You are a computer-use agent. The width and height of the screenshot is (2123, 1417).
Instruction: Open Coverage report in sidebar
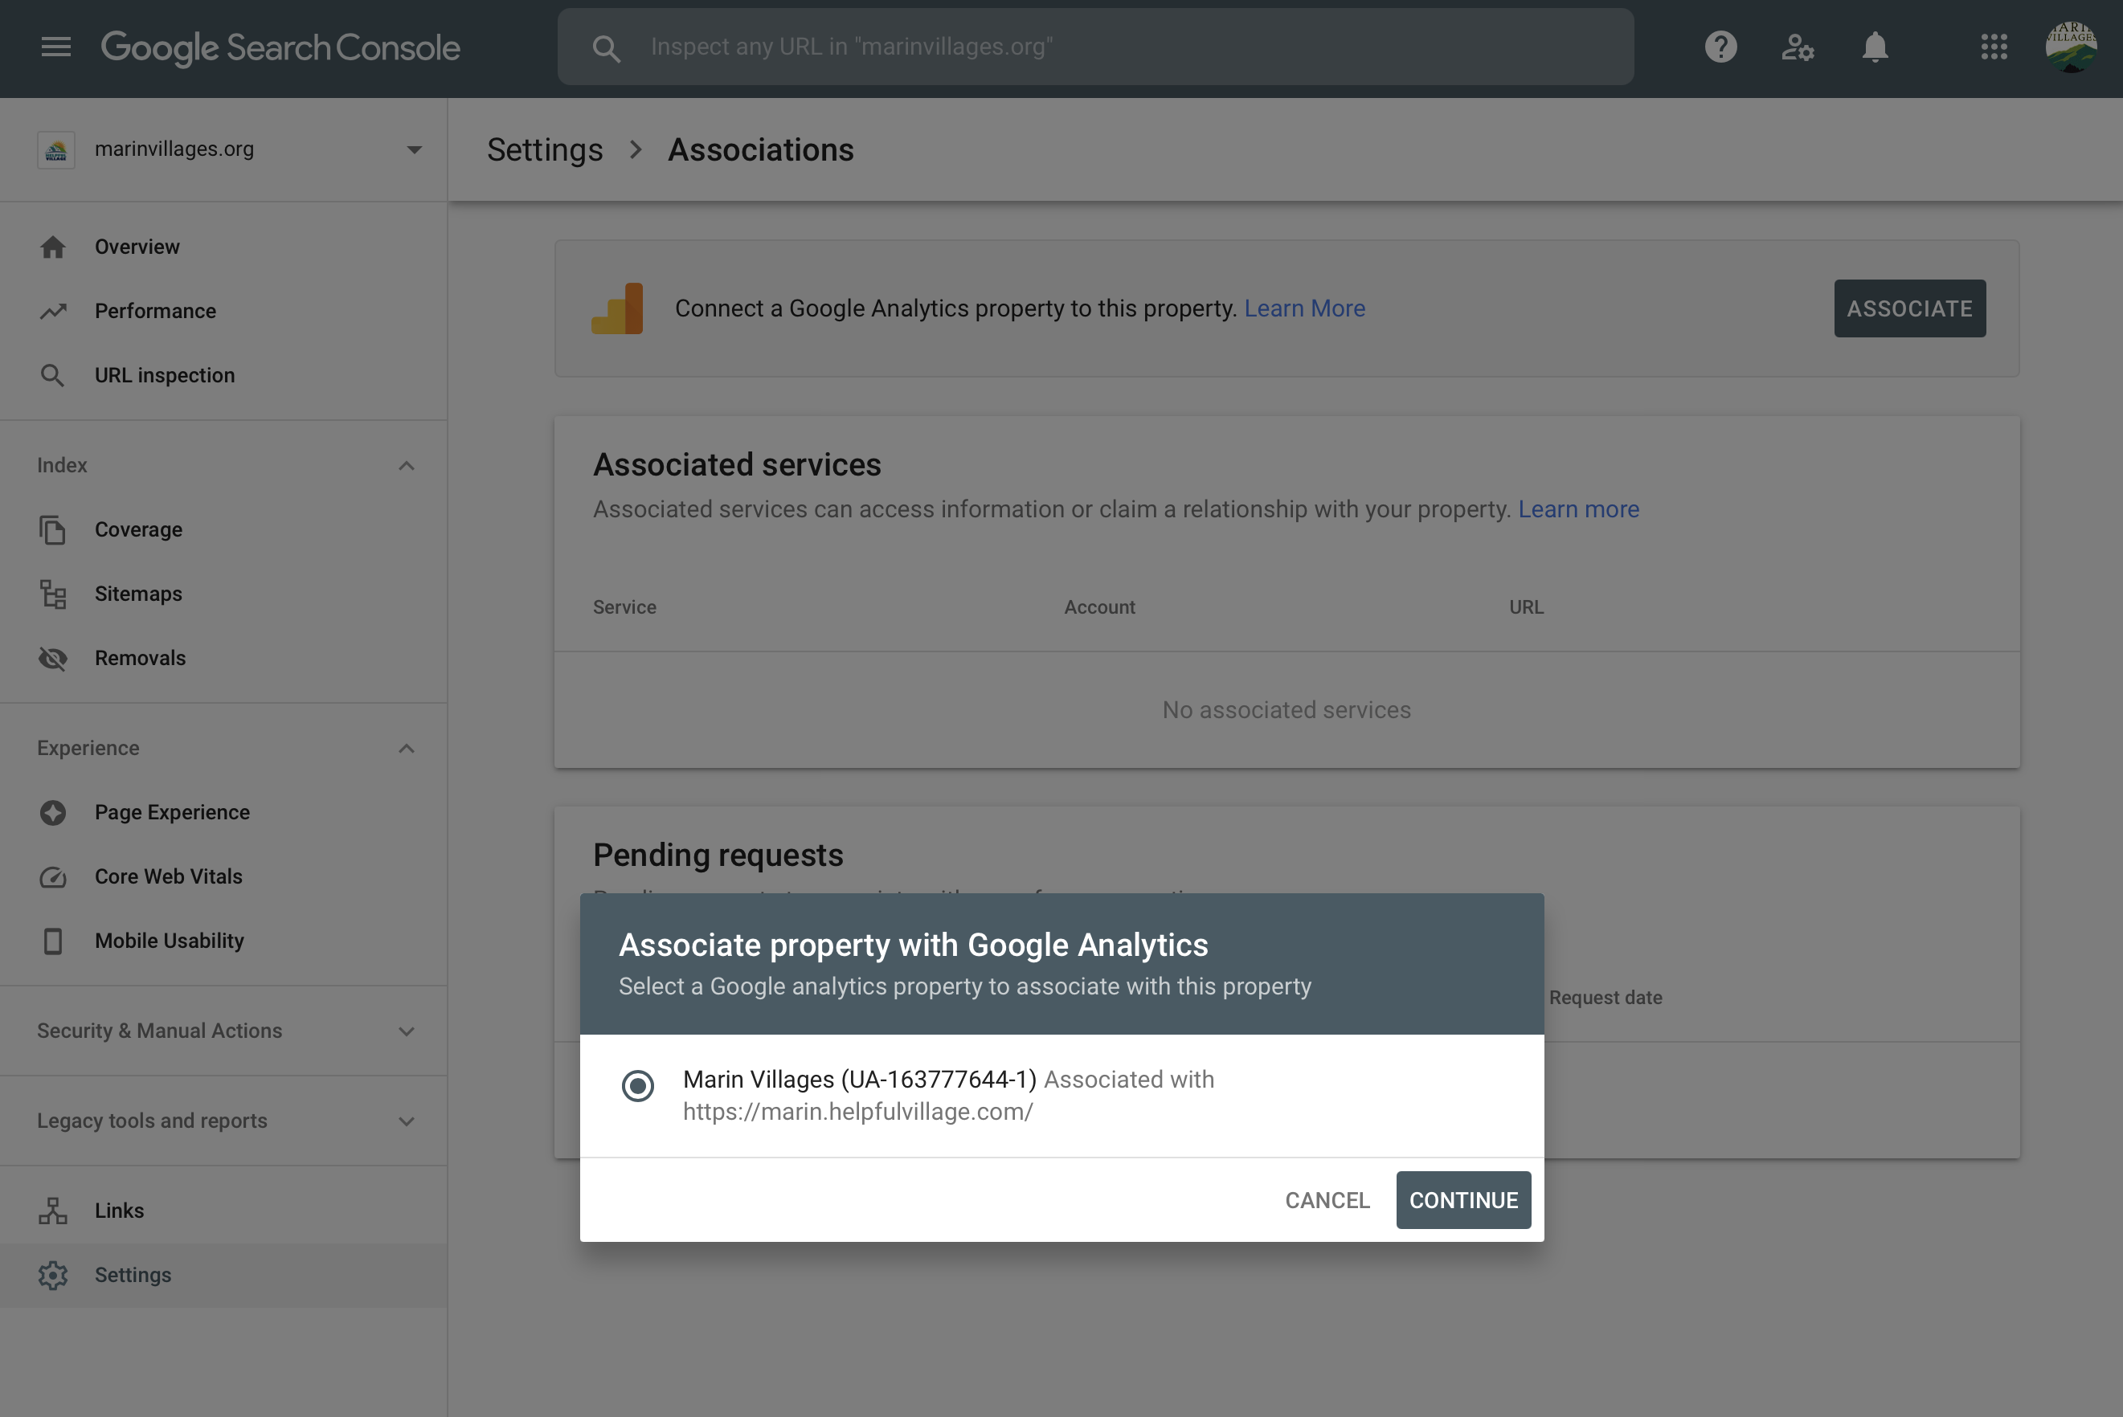tap(224, 529)
